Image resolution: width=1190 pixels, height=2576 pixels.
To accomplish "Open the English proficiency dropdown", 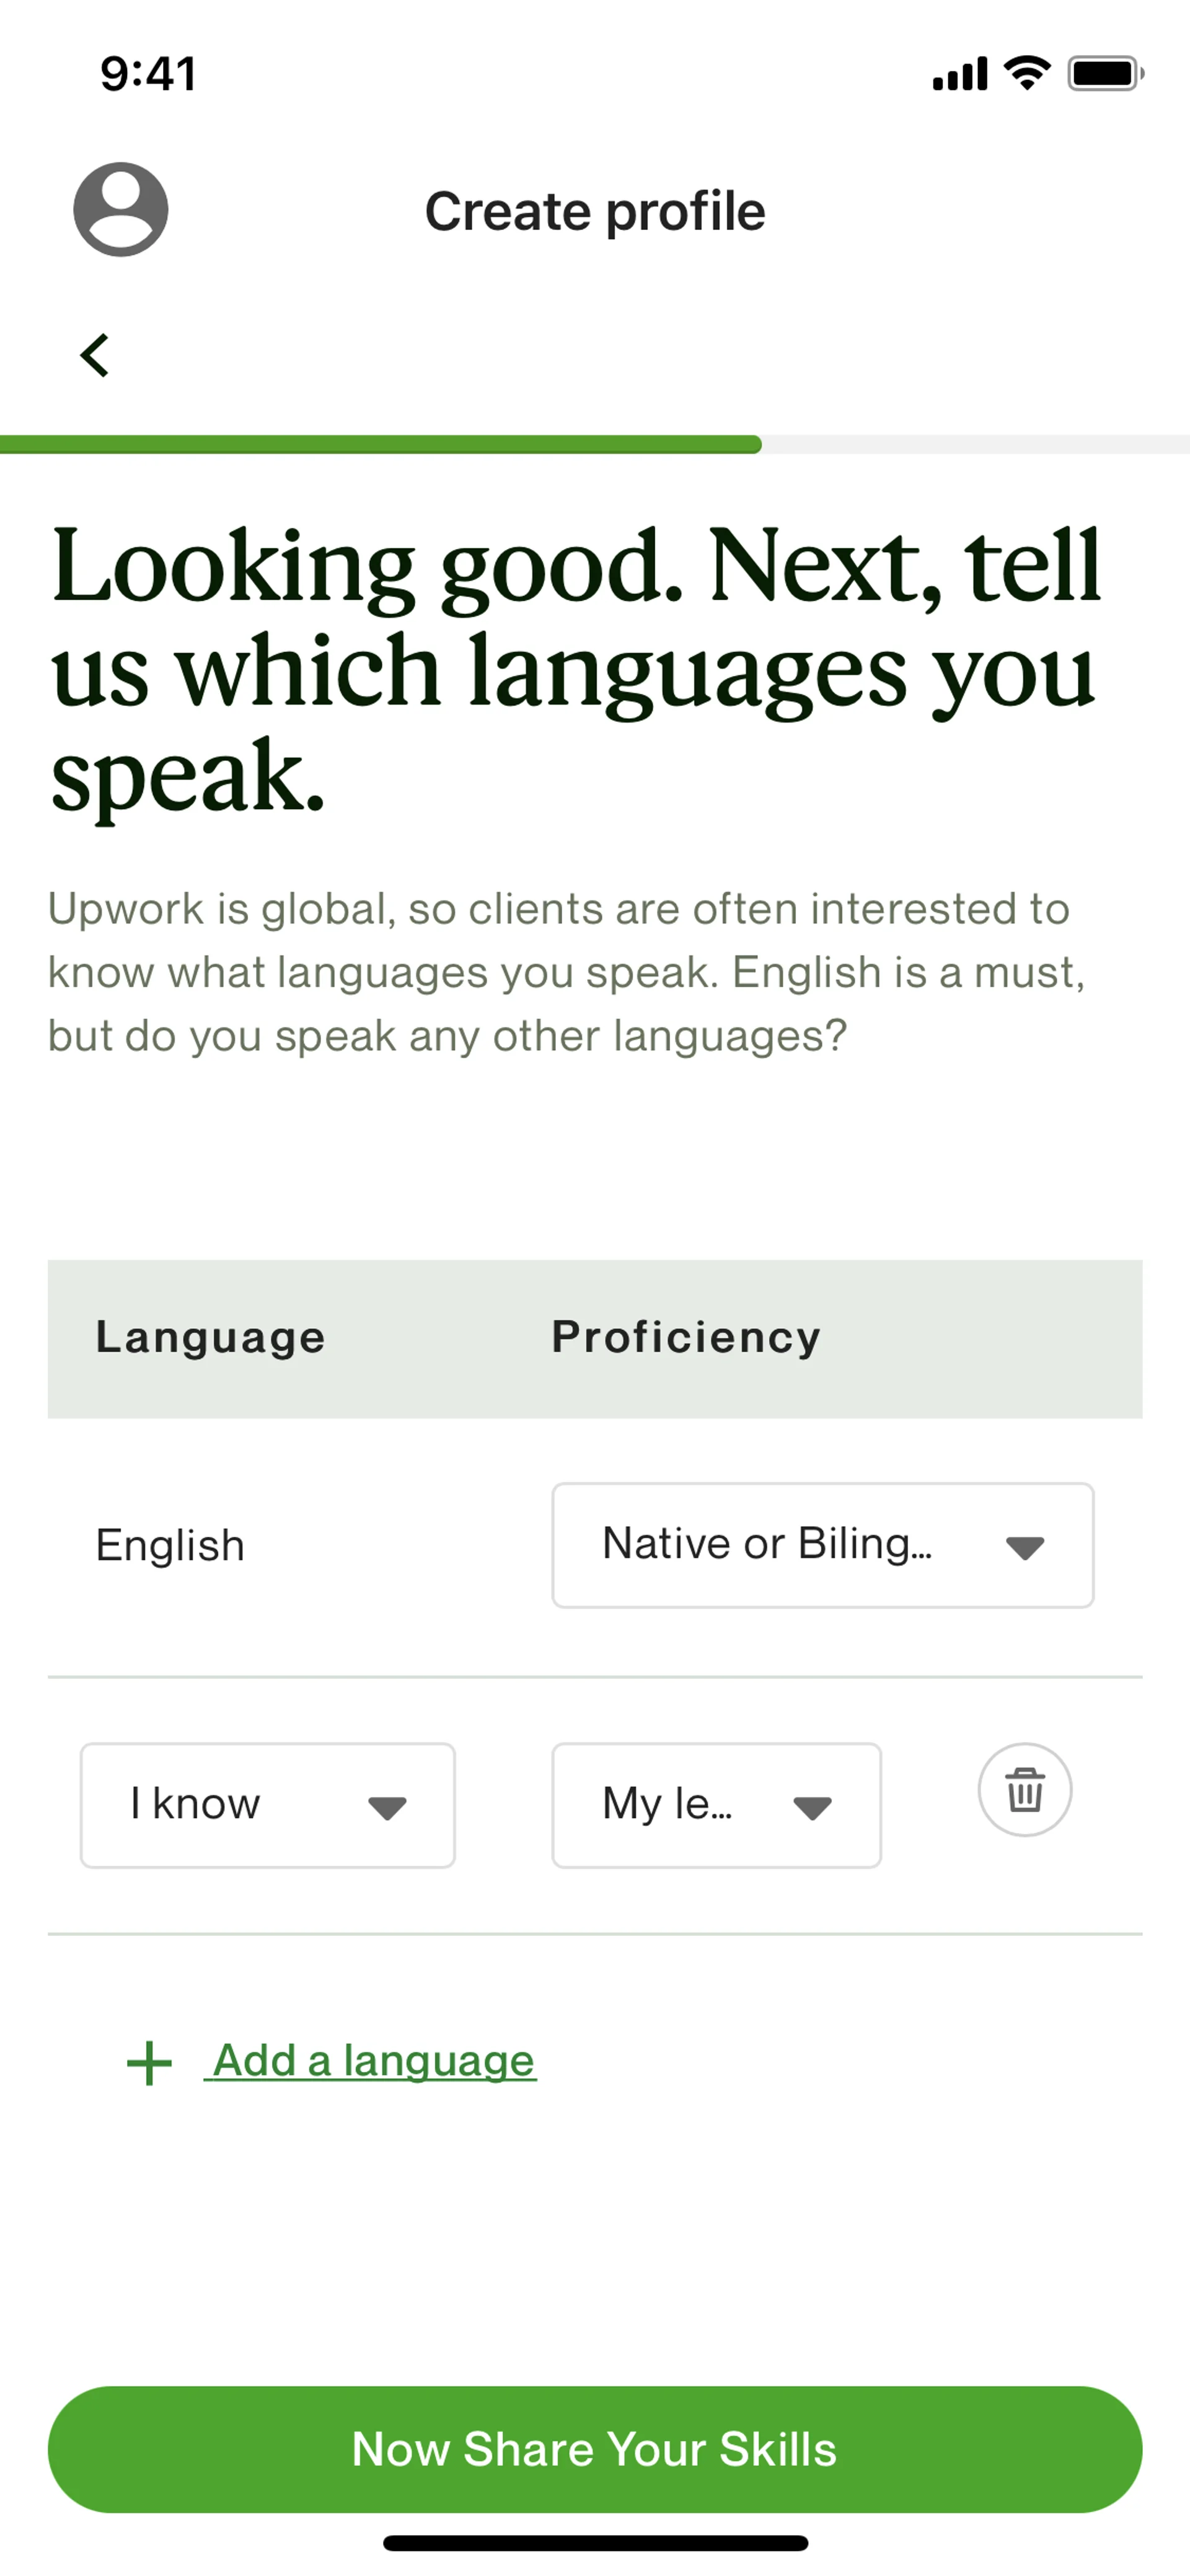I will tap(822, 1545).
